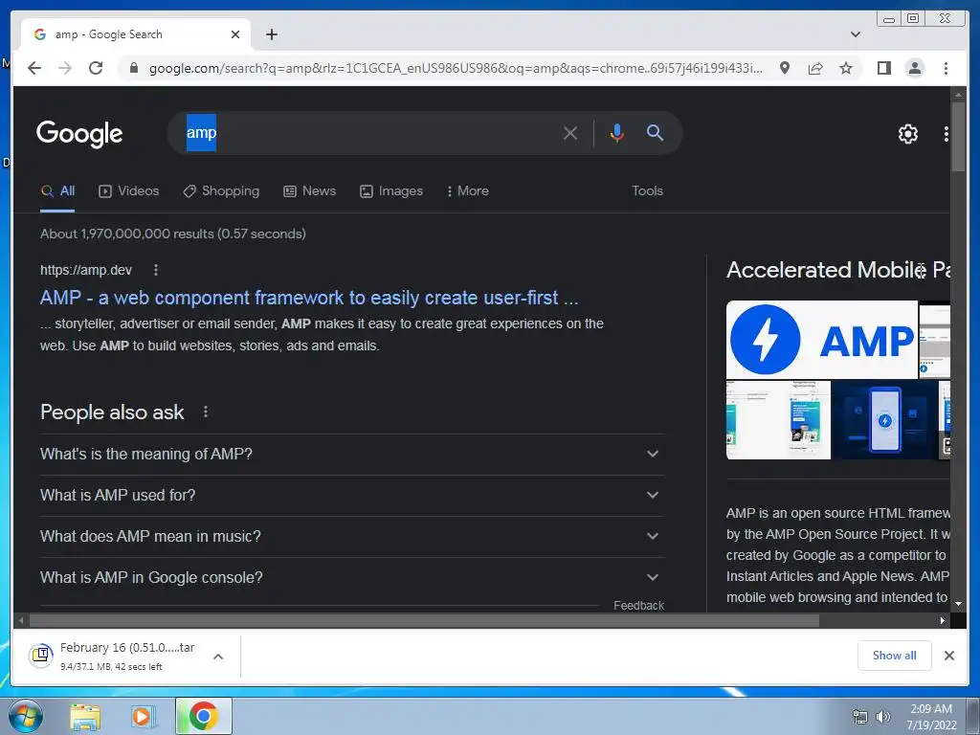Close the amp - Google Search tab
The width and height of the screenshot is (980, 735).
(x=235, y=34)
